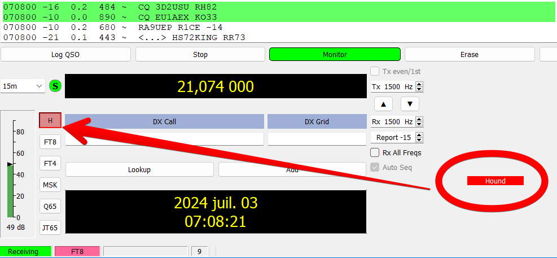Switch to FT8 mode button
Viewport: 557px width, 258px height.
click(x=50, y=142)
